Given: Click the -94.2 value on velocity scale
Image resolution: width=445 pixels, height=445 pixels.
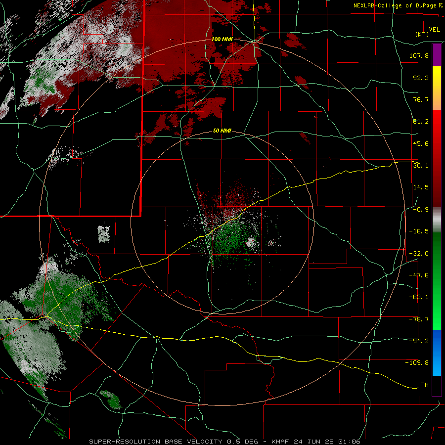Looking at the screenshot, I should (419, 341).
